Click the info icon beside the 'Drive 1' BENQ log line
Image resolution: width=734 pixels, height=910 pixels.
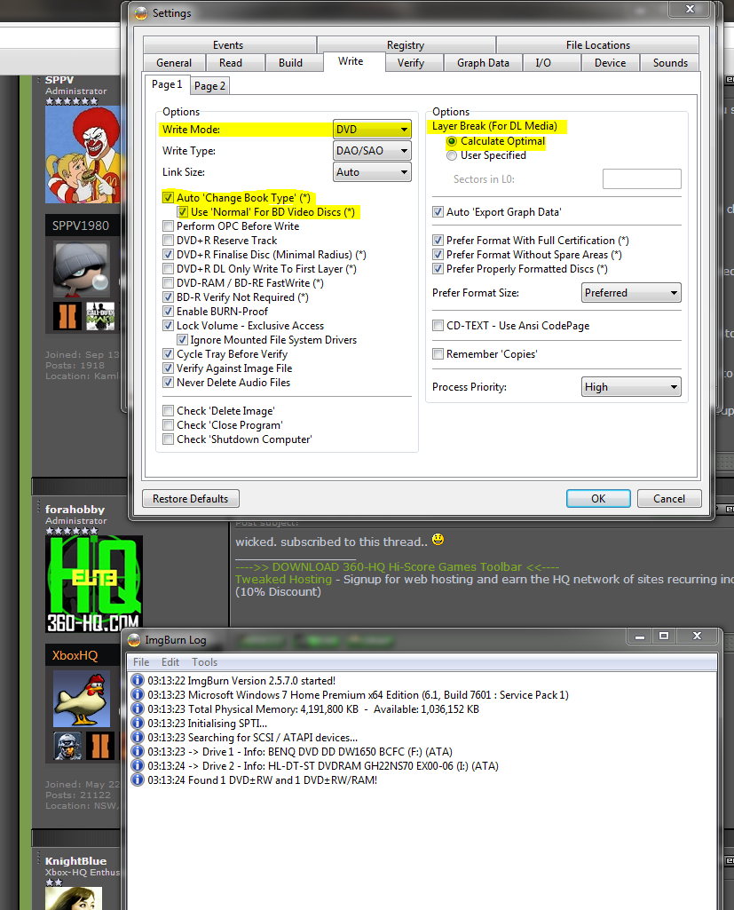coord(138,752)
